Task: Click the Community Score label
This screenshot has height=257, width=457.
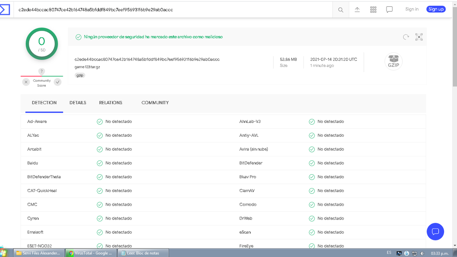Action: click(42, 83)
